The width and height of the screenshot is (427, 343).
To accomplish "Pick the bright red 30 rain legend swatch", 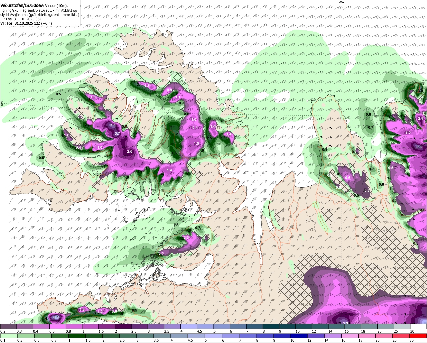I will coord(418,336).
